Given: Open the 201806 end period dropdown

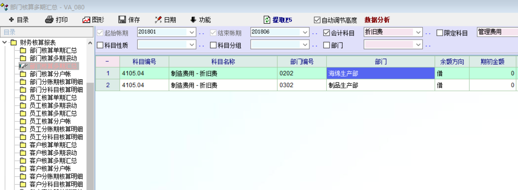Looking at the screenshot, I should coord(305,32).
